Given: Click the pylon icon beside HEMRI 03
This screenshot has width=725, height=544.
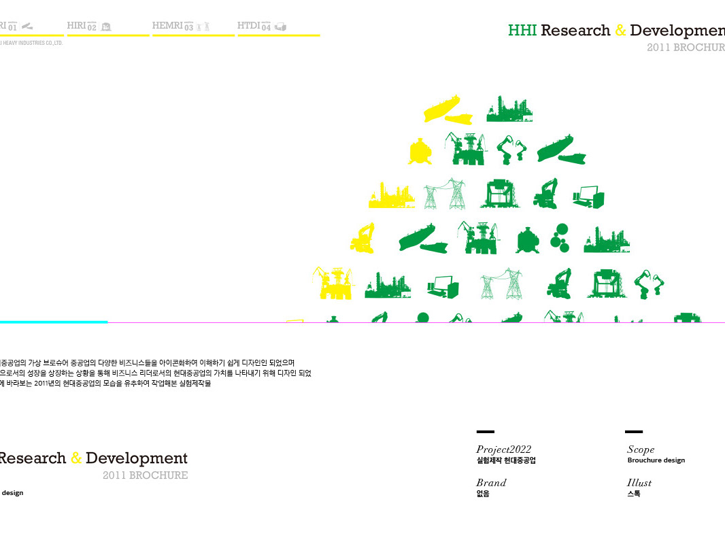Looking at the screenshot, I should point(203,27).
